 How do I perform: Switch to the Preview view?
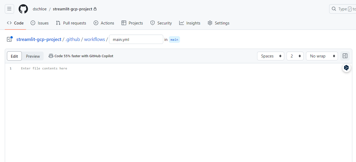pyautogui.click(x=33, y=56)
